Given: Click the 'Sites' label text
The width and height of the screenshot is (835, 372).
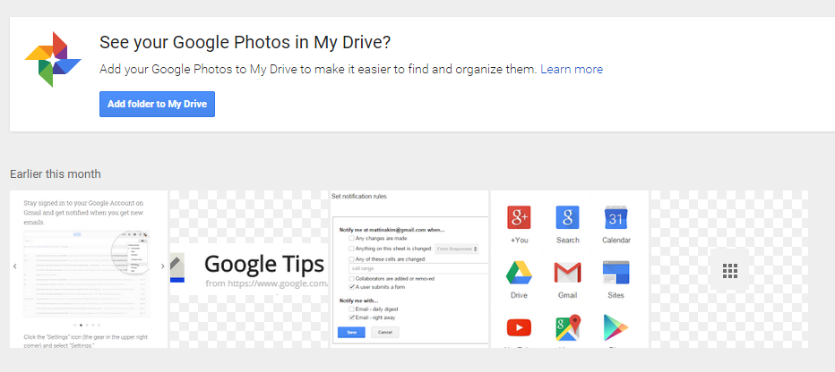Looking at the screenshot, I should click(616, 295).
